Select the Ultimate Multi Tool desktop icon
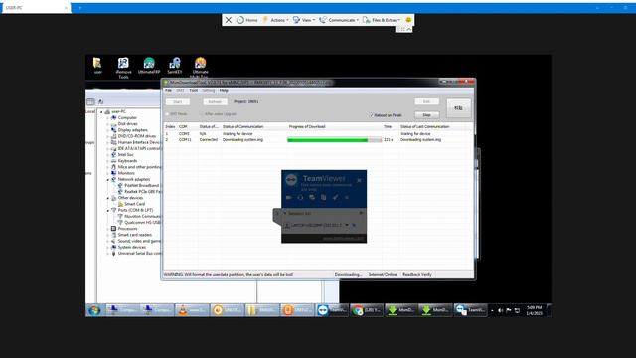Viewport: 636px width, 358px height. point(200,67)
